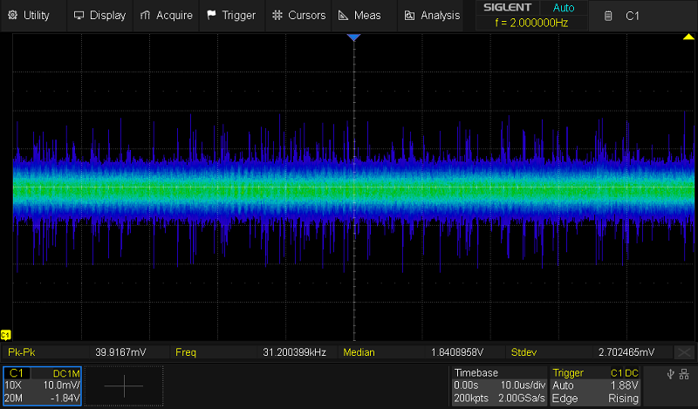Open the Analysis menu
The image size is (698, 409).
tap(432, 15)
